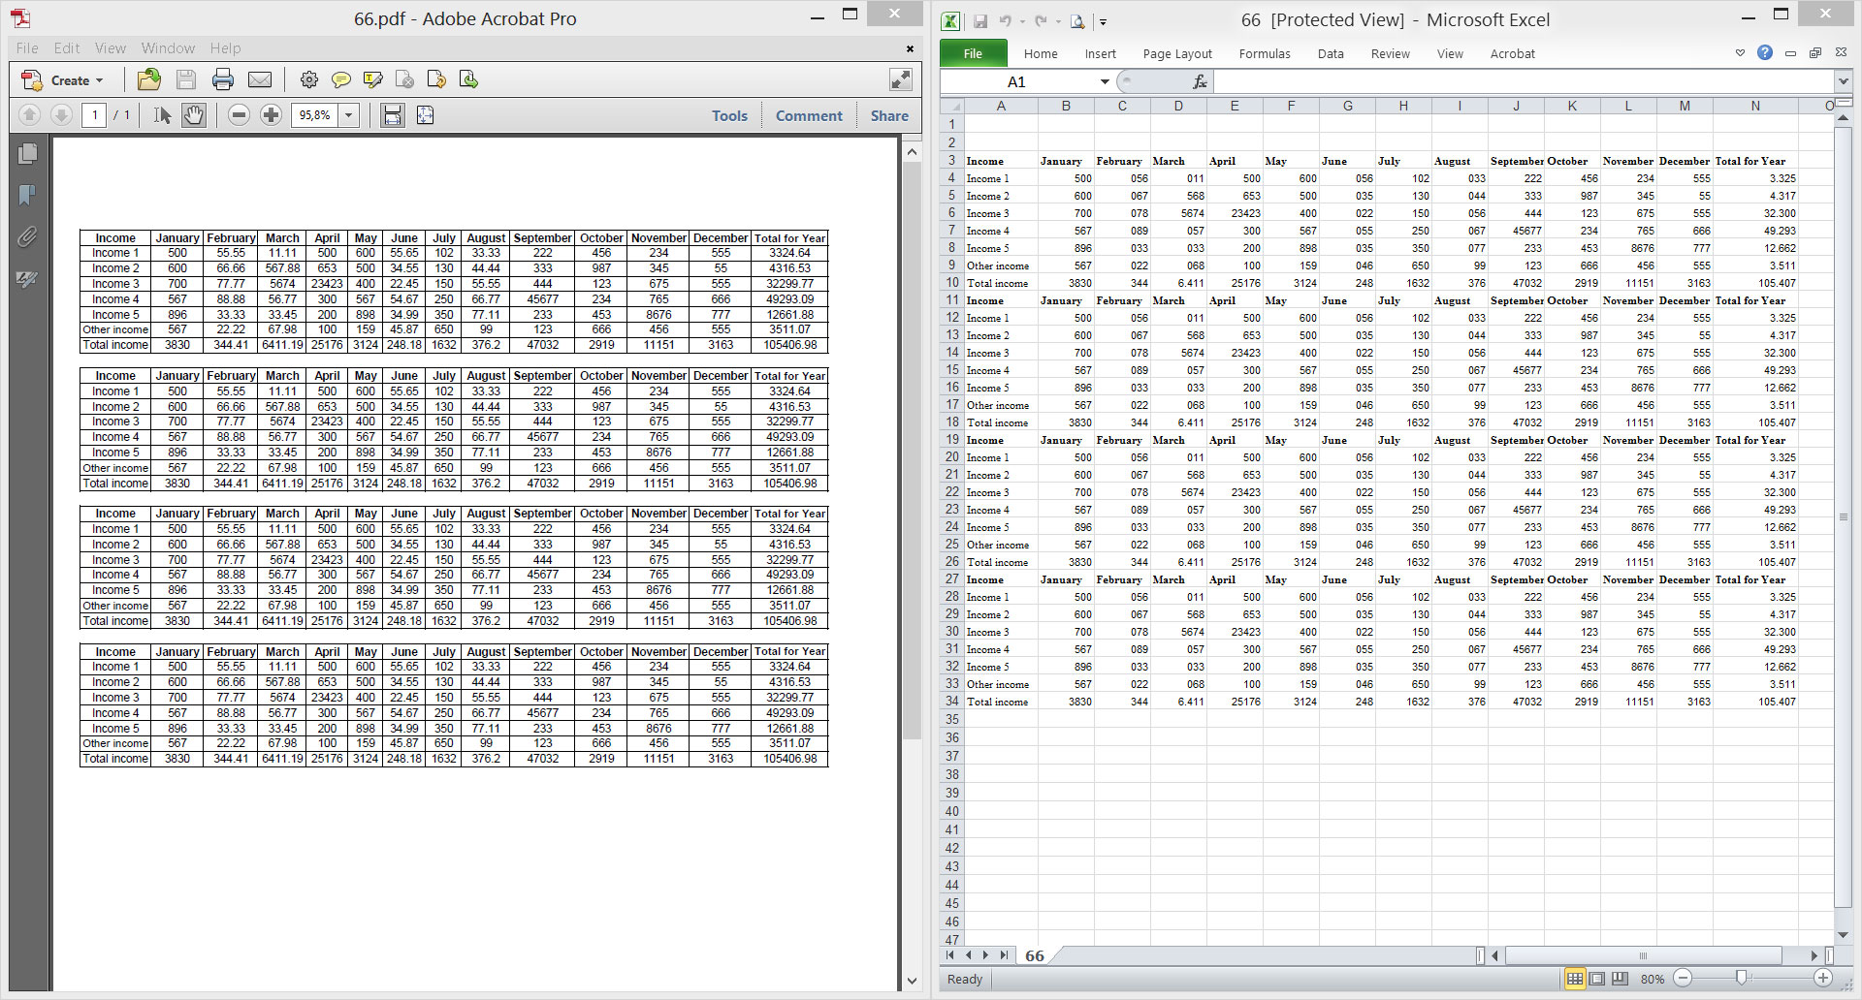Open Customize Quick Access Toolbar dropdown
1862x1000 pixels.
pos(1103,21)
